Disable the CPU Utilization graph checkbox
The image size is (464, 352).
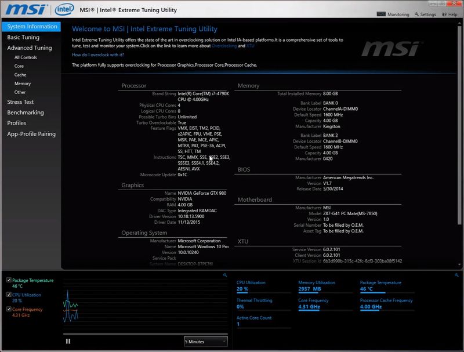pos(8,295)
